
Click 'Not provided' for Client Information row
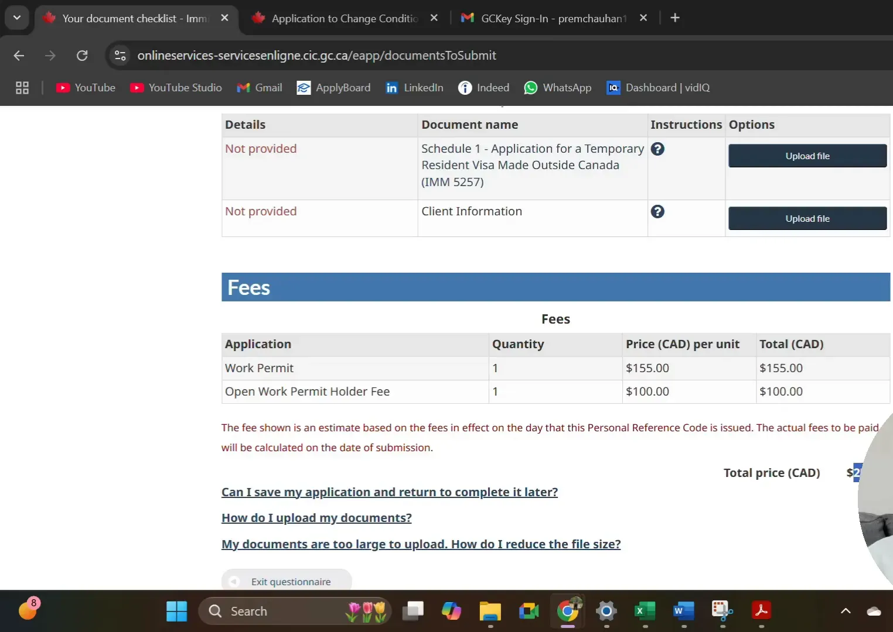click(x=261, y=211)
